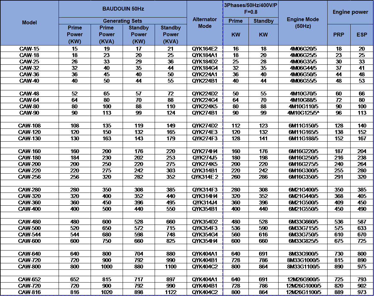
Task: Select the Prime Power (KW) column header
Action: click(x=75, y=35)
